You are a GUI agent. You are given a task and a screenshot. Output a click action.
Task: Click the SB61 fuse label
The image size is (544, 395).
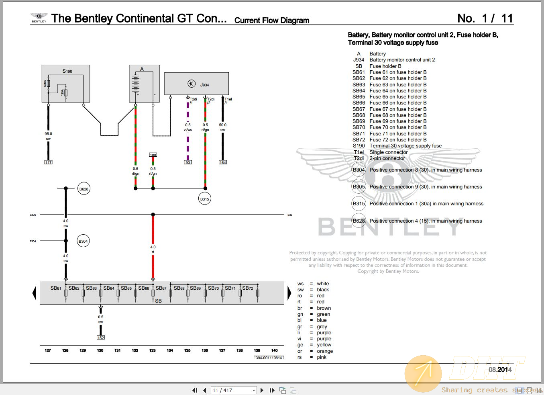[x=56, y=288]
